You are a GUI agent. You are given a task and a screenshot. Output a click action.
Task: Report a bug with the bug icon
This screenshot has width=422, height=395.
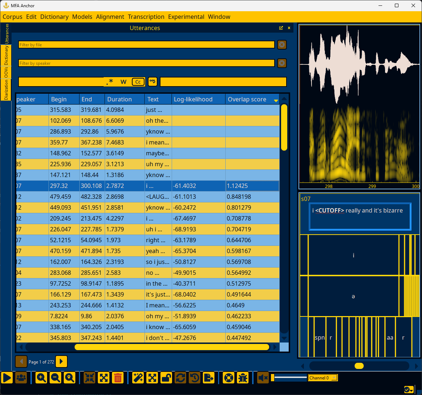pyautogui.click(x=243, y=378)
